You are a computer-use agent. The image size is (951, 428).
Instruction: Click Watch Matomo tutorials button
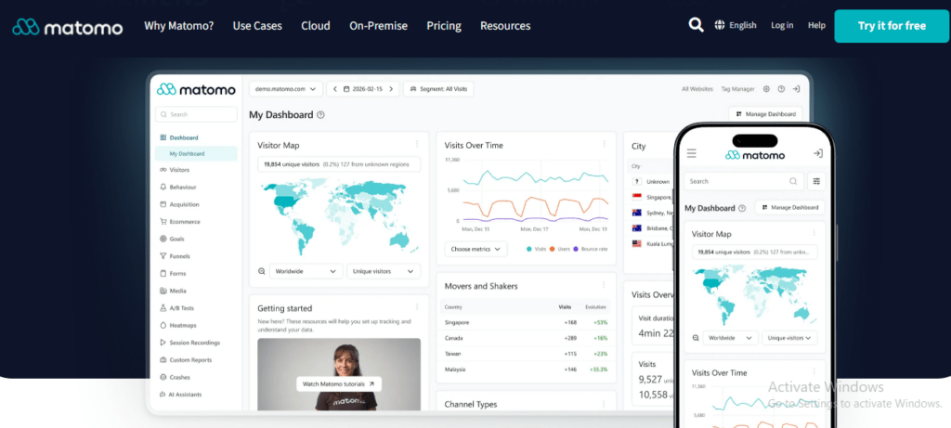339,384
